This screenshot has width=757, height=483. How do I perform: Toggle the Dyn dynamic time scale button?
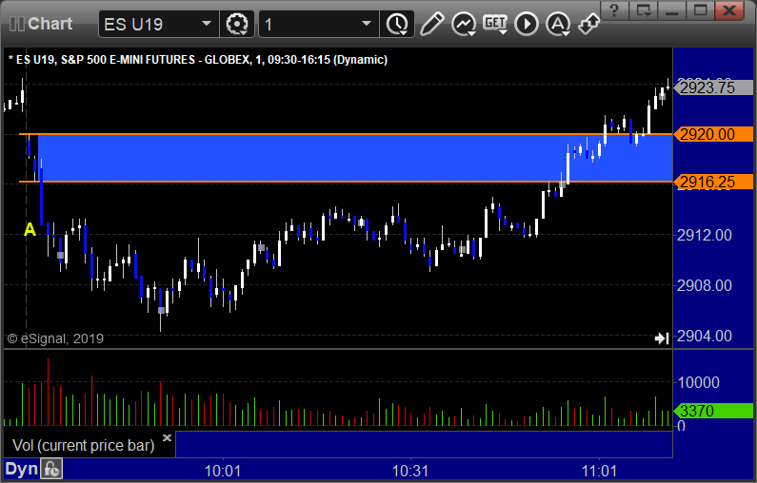tap(21, 469)
